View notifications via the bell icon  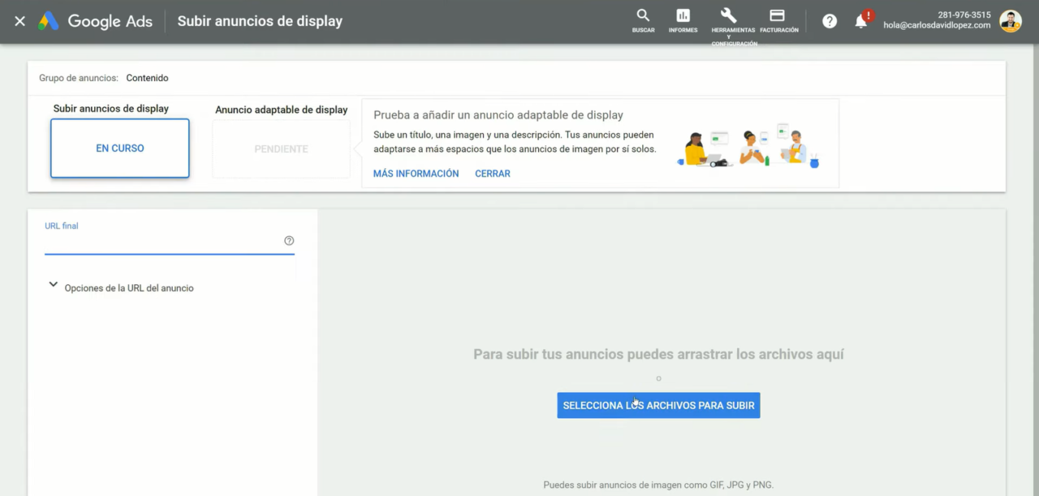(x=860, y=20)
